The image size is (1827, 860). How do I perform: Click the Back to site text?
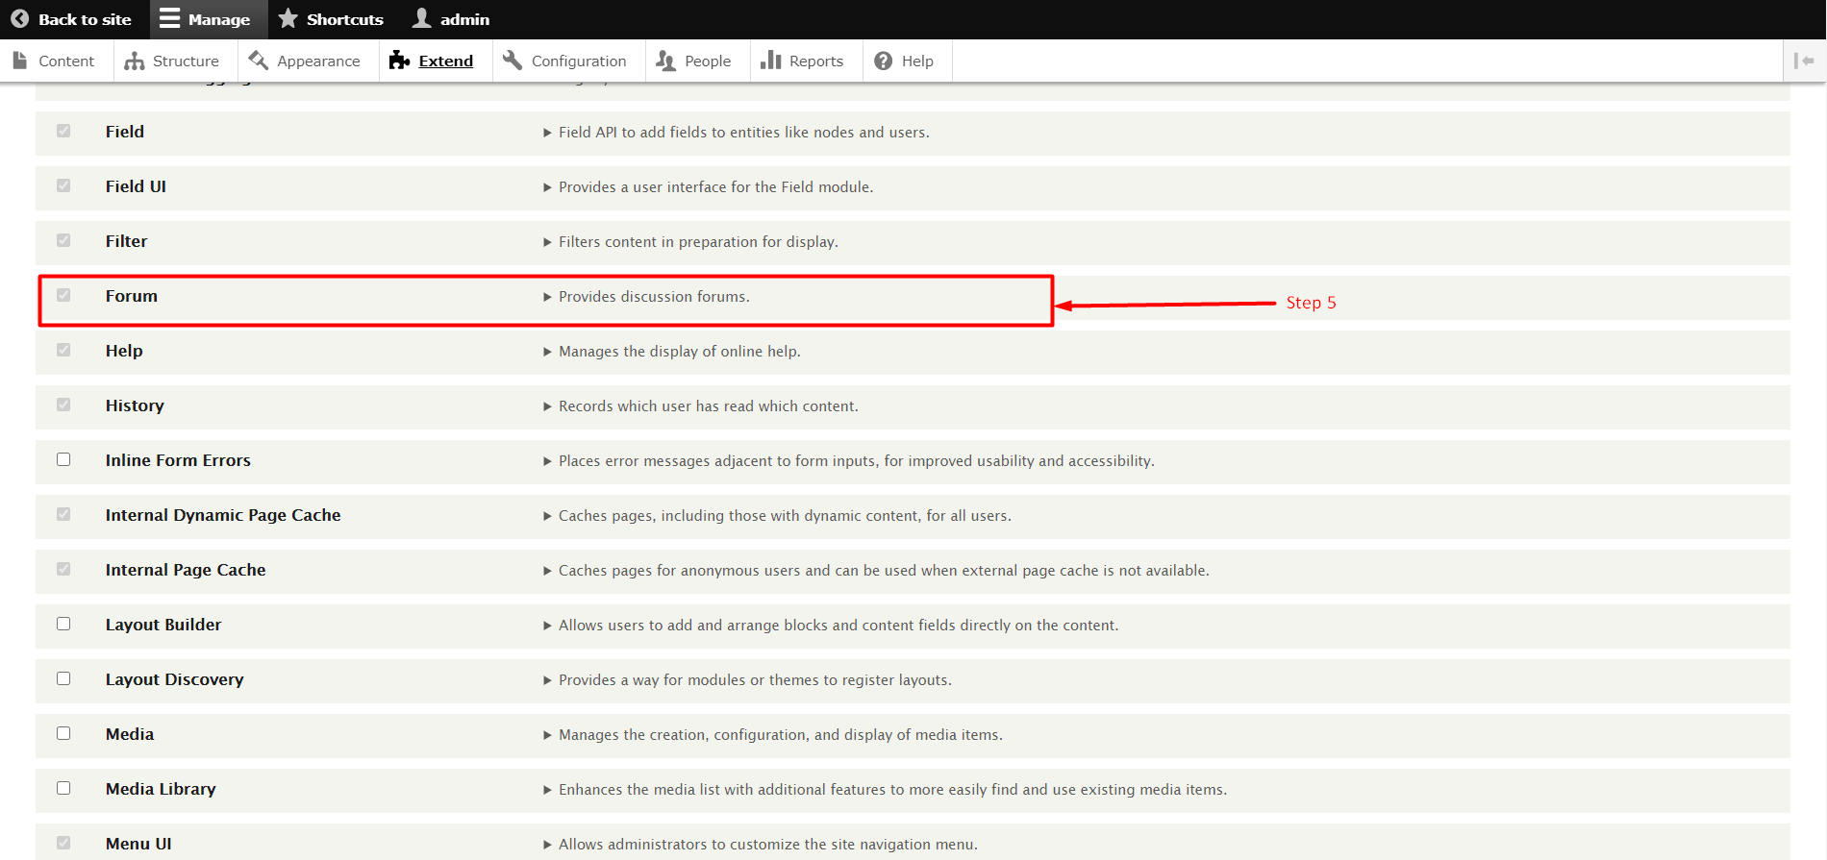coord(85,19)
